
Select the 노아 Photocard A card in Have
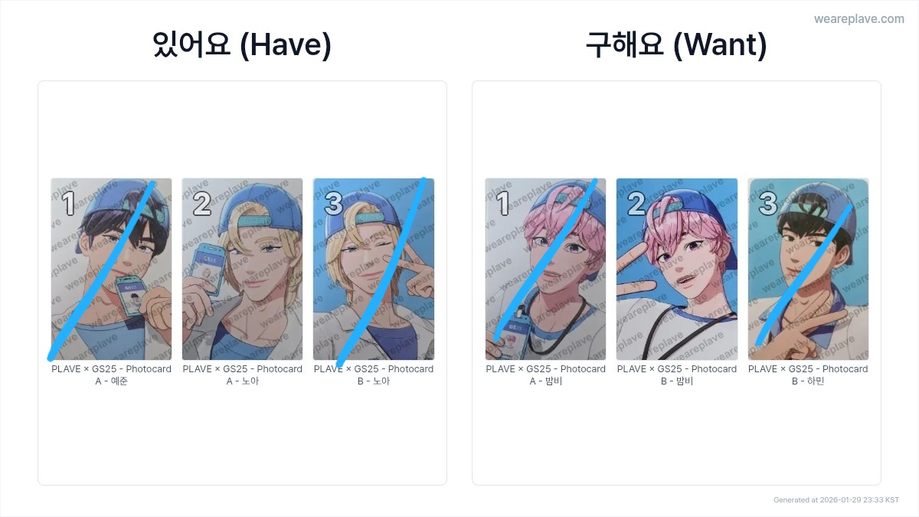pos(242,270)
